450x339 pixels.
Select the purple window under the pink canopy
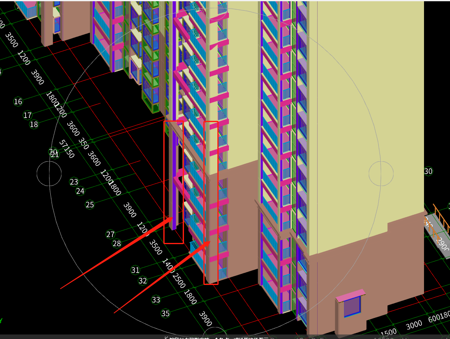pyautogui.click(x=352, y=306)
